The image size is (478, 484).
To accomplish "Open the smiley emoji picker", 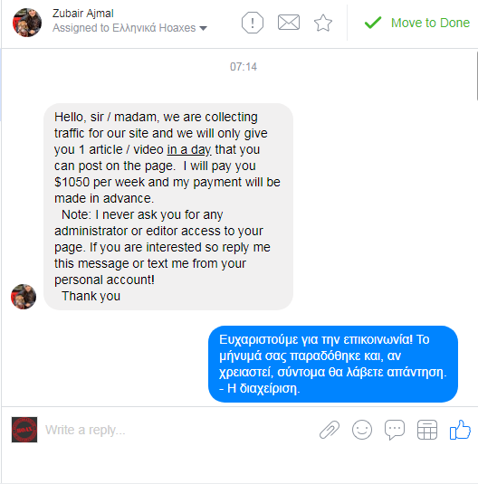I will click(x=362, y=430).
